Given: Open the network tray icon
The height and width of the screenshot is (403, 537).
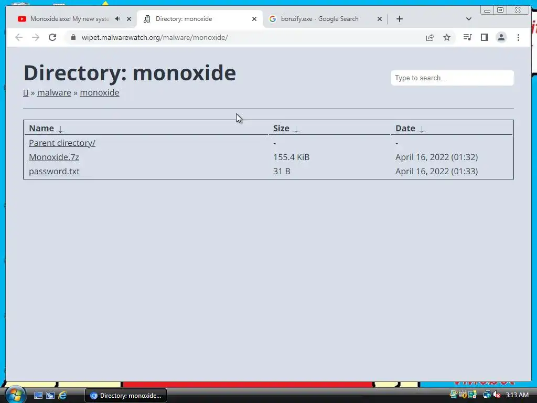Looking at the screenshot, I should (x=487, y=395).
